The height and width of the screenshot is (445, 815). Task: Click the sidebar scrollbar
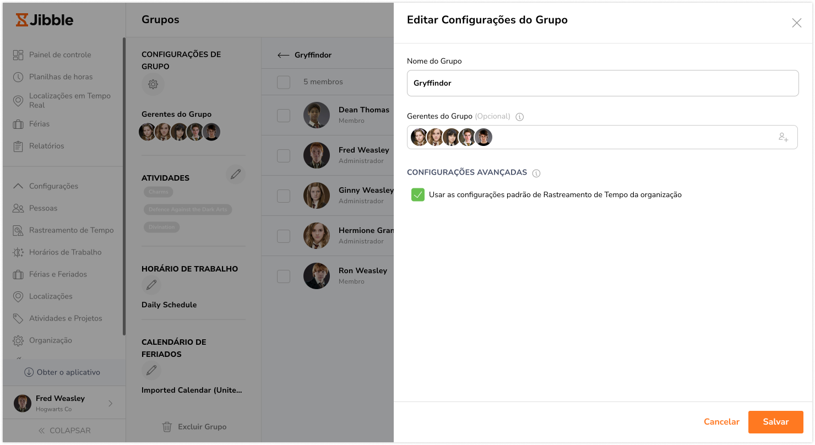click(x=124, y=186)
